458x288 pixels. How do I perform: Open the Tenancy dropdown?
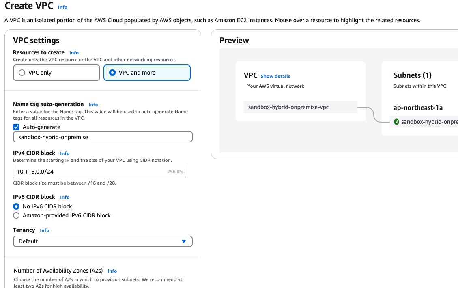click(x=103, y=242)
